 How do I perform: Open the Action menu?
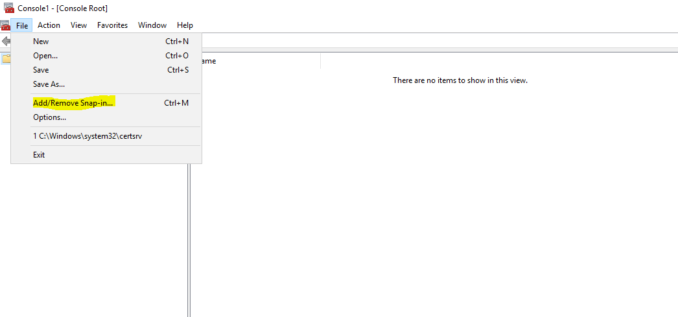(x=49, y=25)
